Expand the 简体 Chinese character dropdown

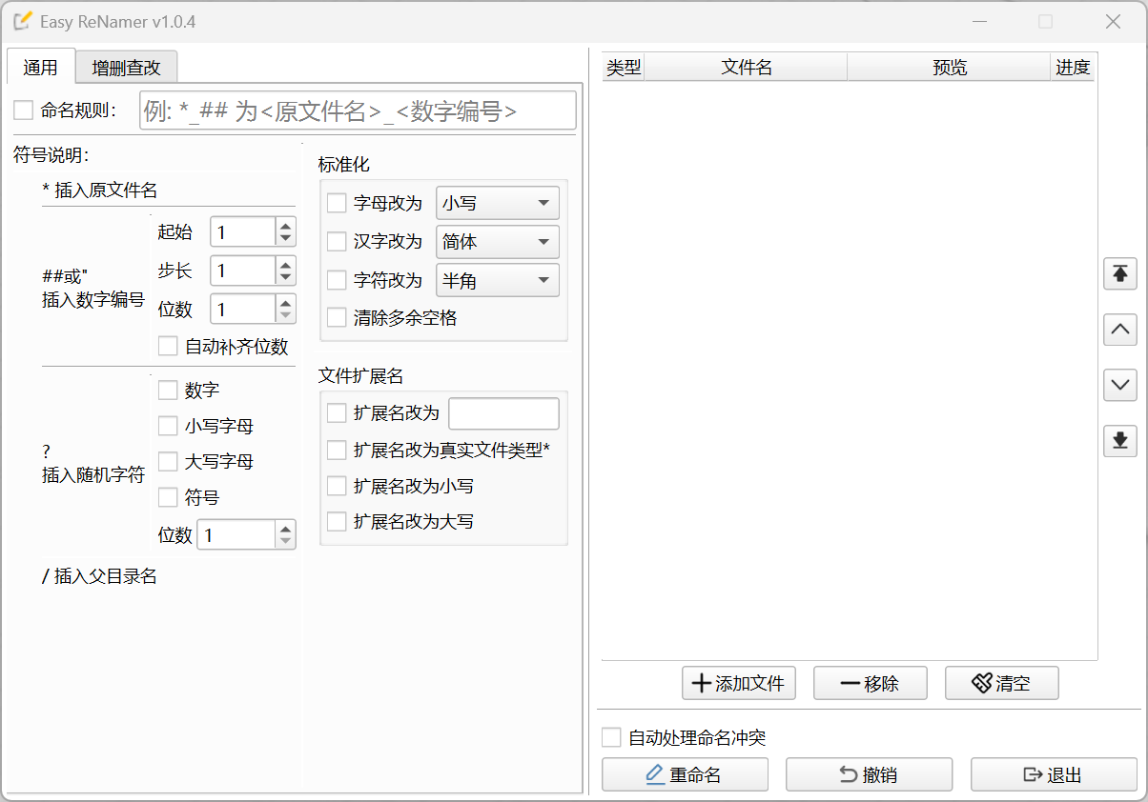click(x=497, y=242)
